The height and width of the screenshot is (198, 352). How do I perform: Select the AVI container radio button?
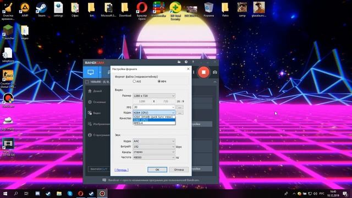pos(134,81)
